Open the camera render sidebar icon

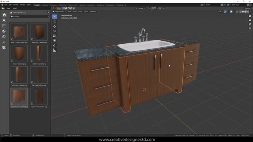[4, 47]
